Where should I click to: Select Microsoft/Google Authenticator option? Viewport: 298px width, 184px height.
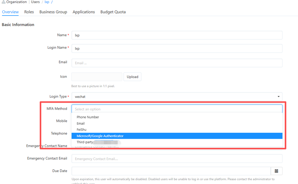[x=100, y=136]
